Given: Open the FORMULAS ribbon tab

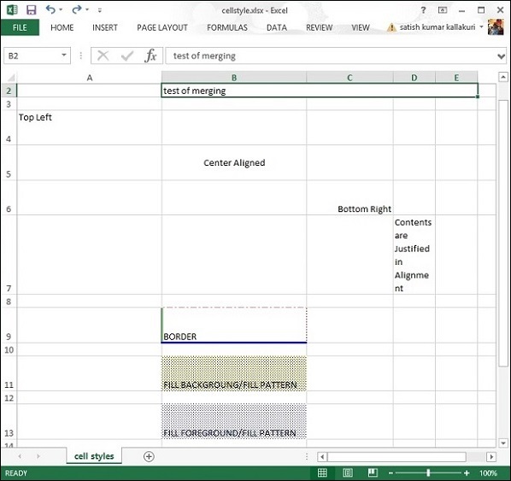Looking at the screenshot, I should pyautogui.click(x=227, y=27).
